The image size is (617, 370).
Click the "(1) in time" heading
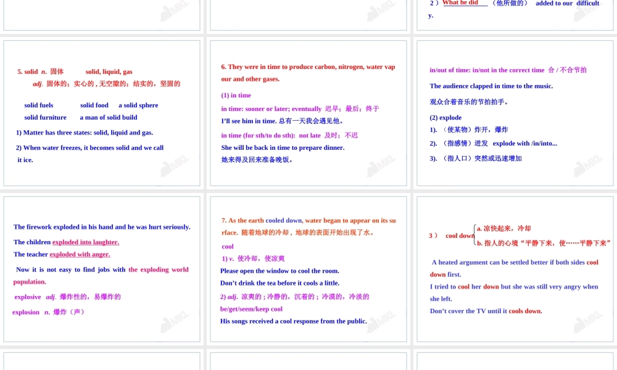point(236,95)
